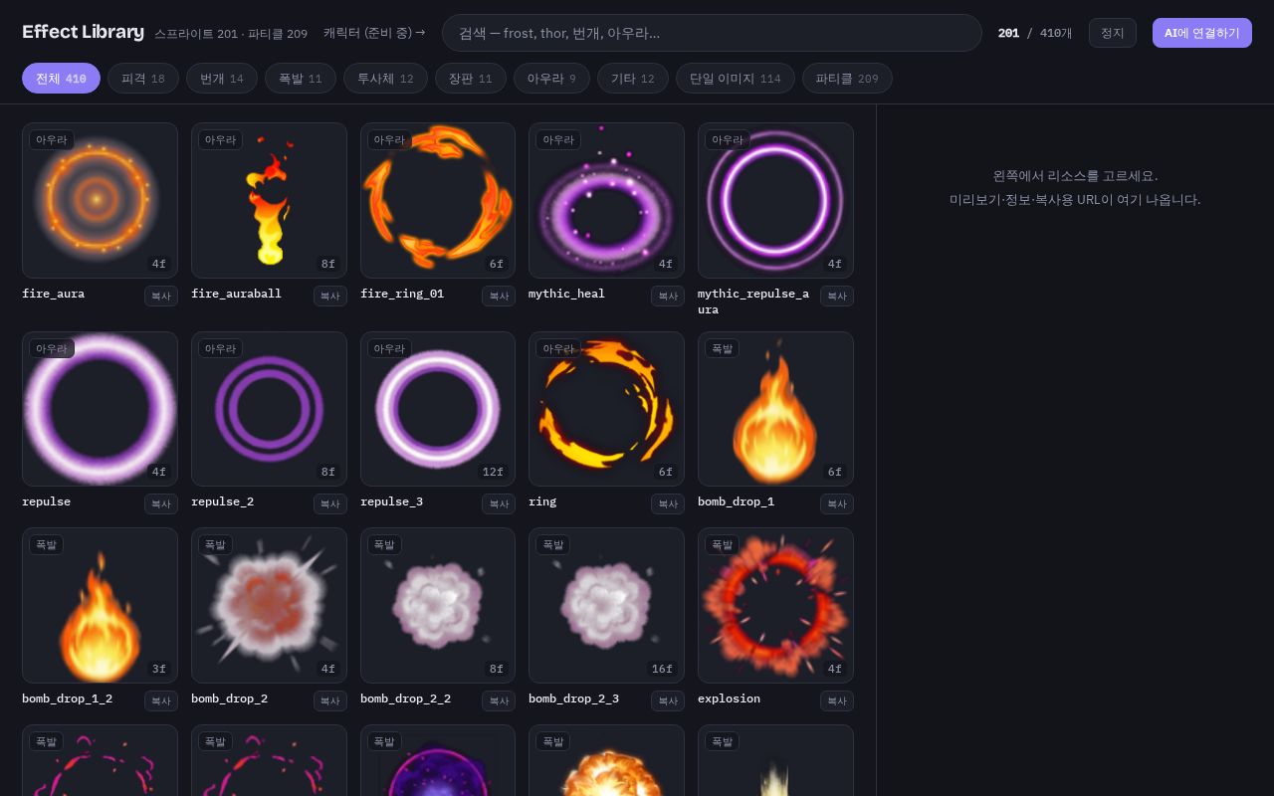Screen dimensions: 1274x796
Task: Click 복사 next to mythic_heal
Action: click(668, 296)
